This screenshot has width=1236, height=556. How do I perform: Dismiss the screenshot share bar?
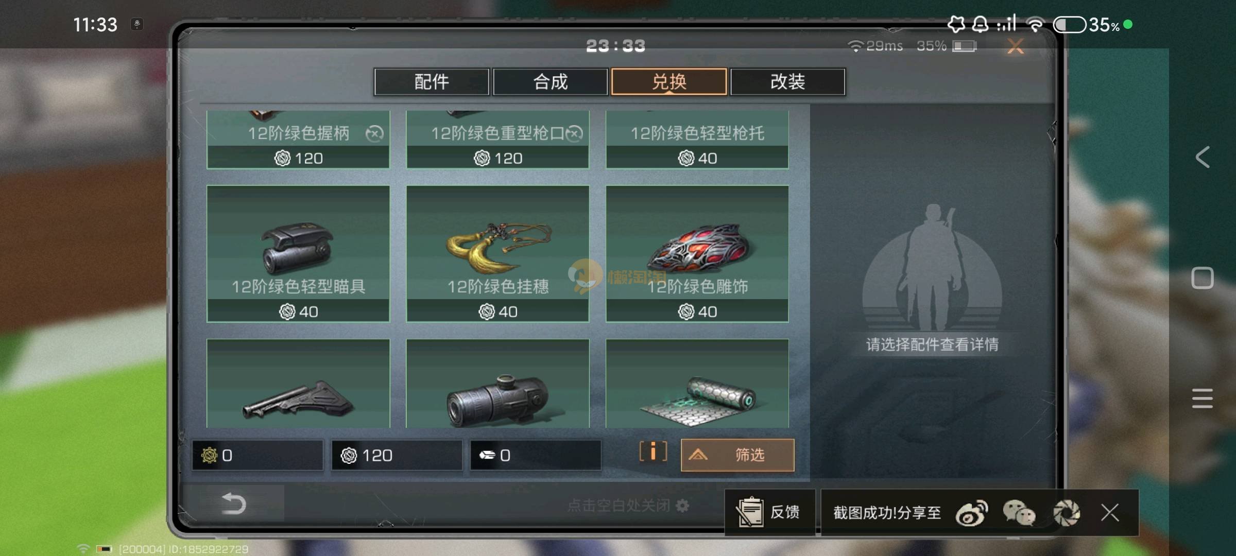click(1110, 513)
